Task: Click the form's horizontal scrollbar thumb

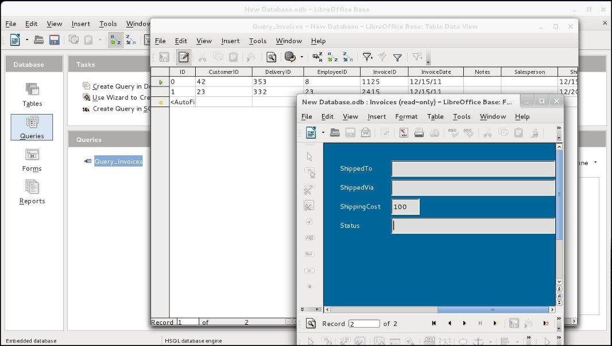Action: [x=493, y=310]
